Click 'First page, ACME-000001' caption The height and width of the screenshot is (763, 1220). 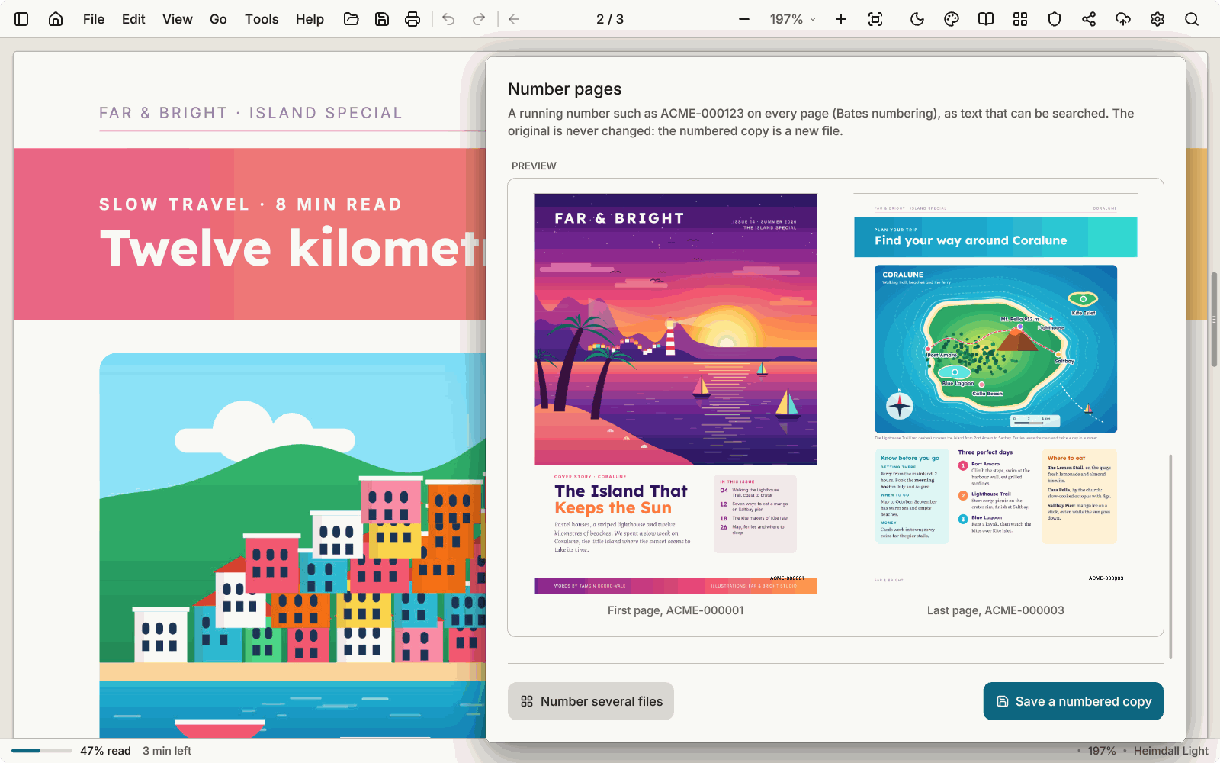pos(676,610)
